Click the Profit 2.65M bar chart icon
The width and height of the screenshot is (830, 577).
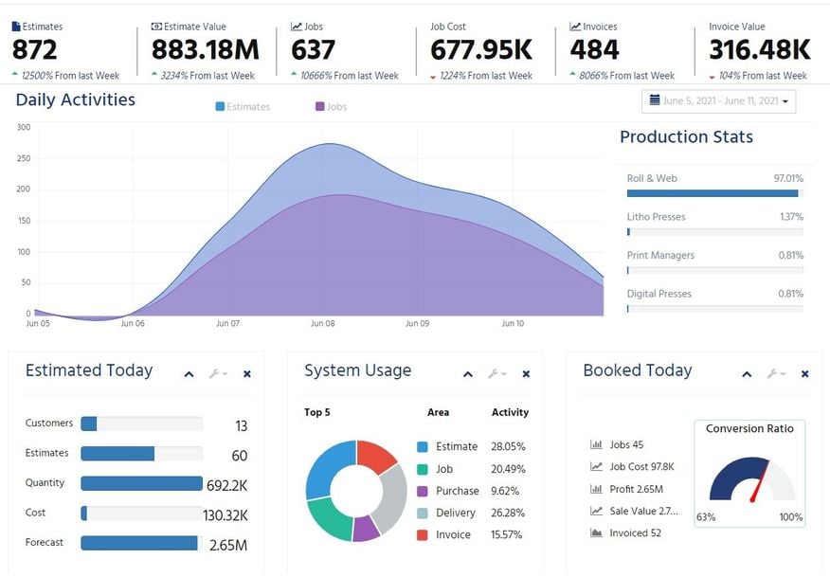coord(596,489)
